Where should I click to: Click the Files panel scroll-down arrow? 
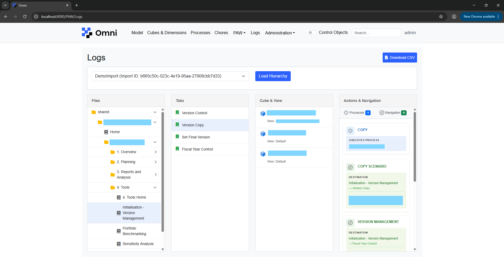(x=163, y=250)
